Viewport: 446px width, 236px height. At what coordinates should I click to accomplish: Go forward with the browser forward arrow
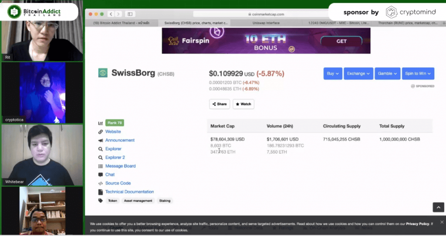click(118, 14)
